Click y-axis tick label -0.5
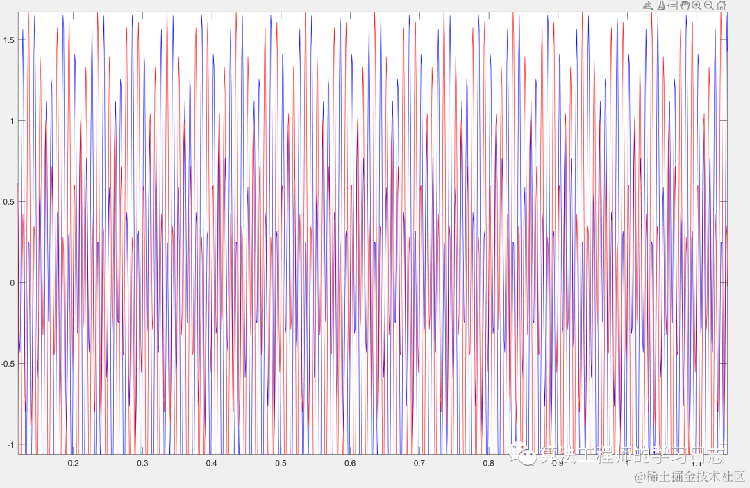This screenshot has width=750, height=488. (8, 364)
